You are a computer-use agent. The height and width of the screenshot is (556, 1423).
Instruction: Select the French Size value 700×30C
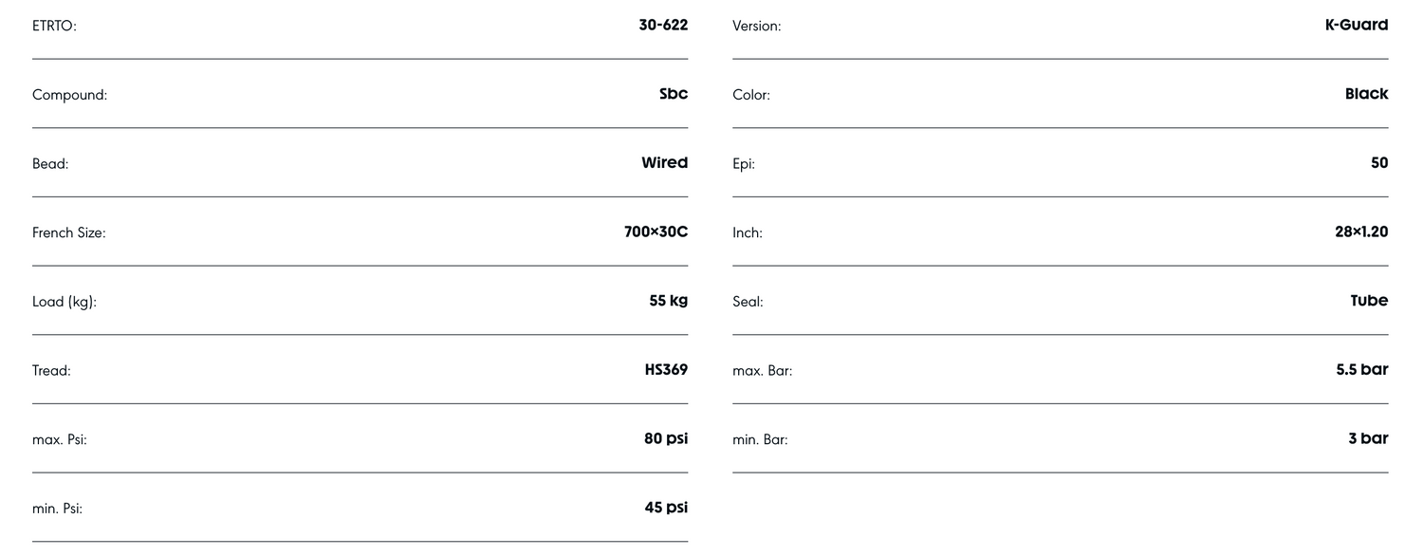tap(656, 232)
